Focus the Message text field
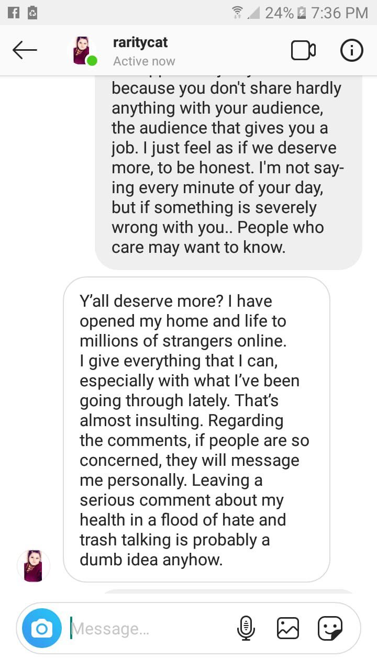377x670 pixels. coord(152,628)
